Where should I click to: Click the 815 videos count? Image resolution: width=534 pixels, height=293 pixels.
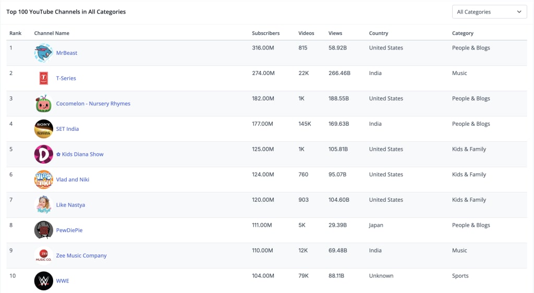[303, 47]
